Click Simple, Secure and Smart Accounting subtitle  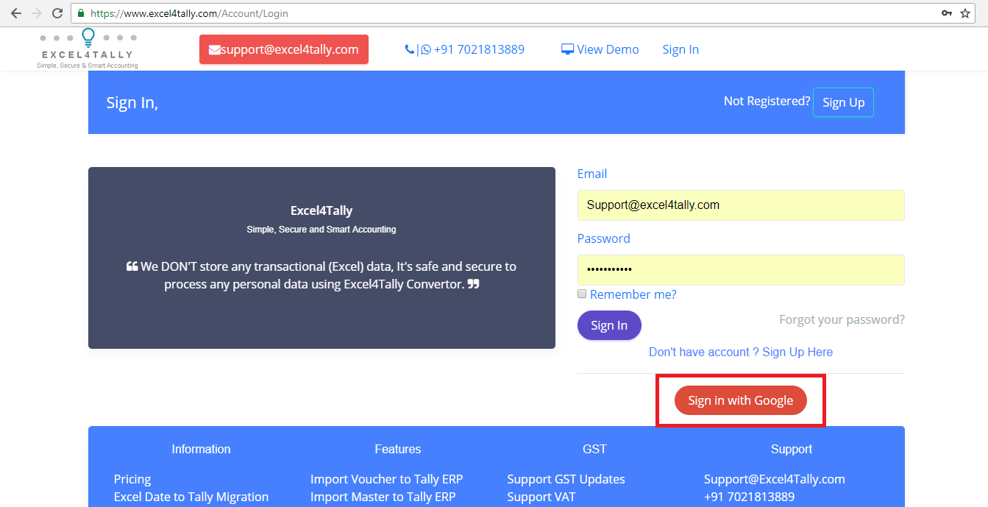(x=321, y=230)
